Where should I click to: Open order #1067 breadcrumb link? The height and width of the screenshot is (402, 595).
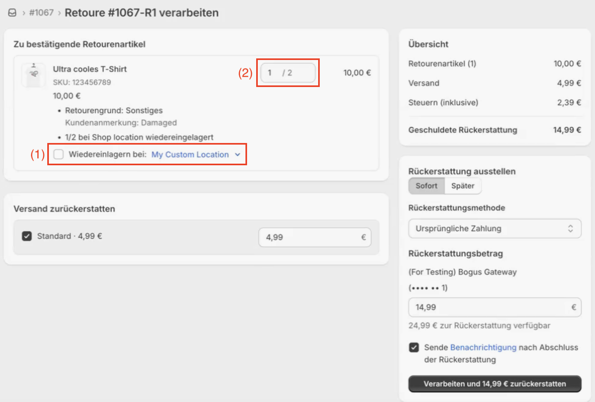[41, 13]
